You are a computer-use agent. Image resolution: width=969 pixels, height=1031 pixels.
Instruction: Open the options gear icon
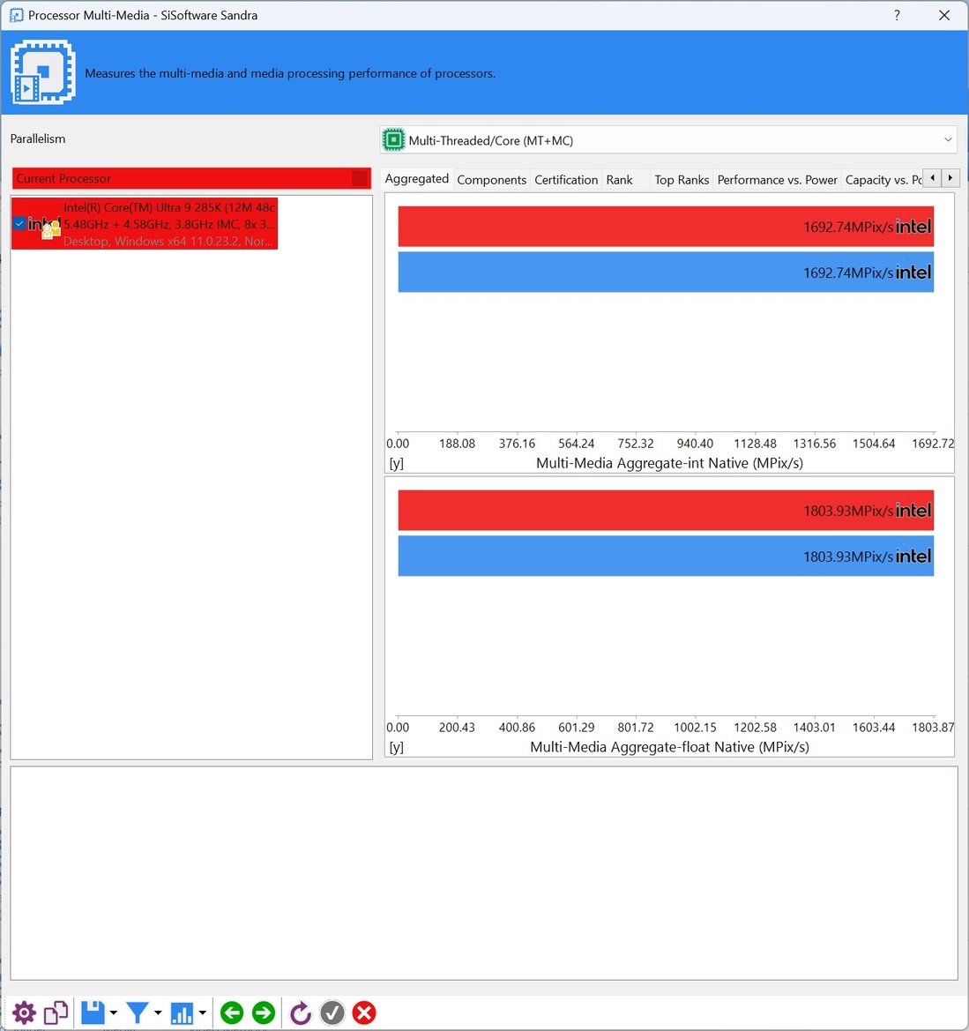coord(25,1012)
